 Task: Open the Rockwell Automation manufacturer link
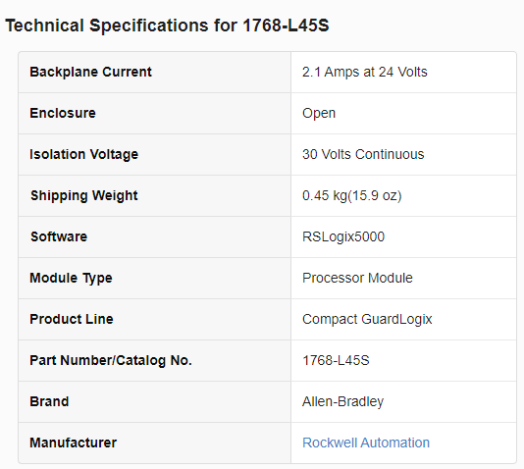pos(366,443)
